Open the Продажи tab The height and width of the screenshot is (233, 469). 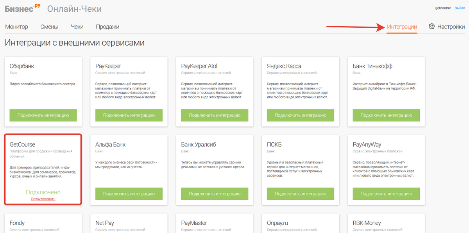[x=107, y=27]
